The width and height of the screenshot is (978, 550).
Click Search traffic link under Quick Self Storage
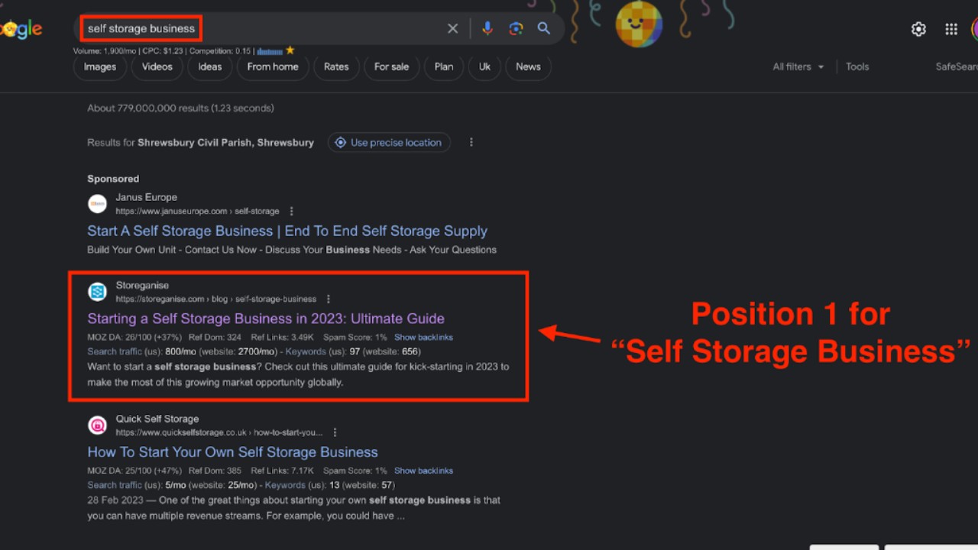click(x=115, y=485)
